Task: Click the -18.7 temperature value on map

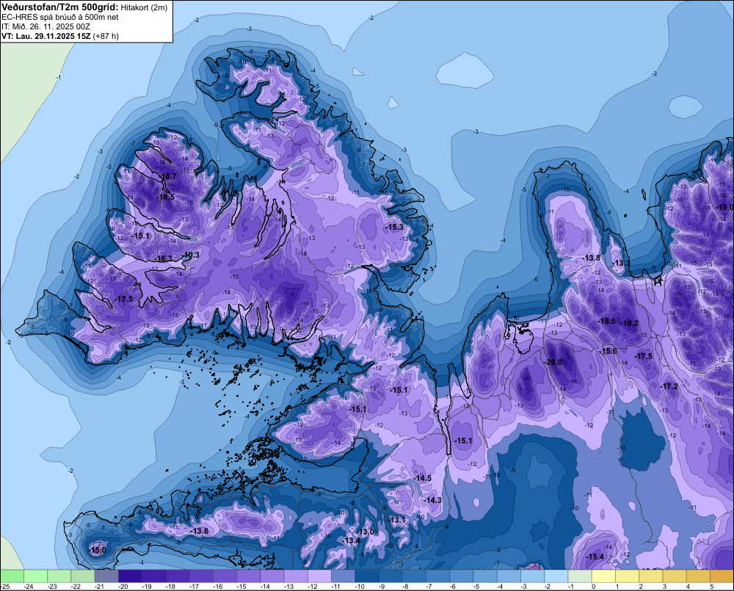Action: point(169,176)
